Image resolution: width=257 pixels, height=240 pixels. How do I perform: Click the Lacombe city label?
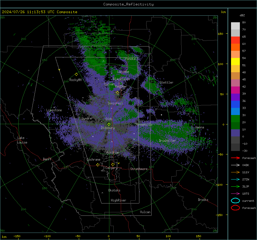coord(123,72)
